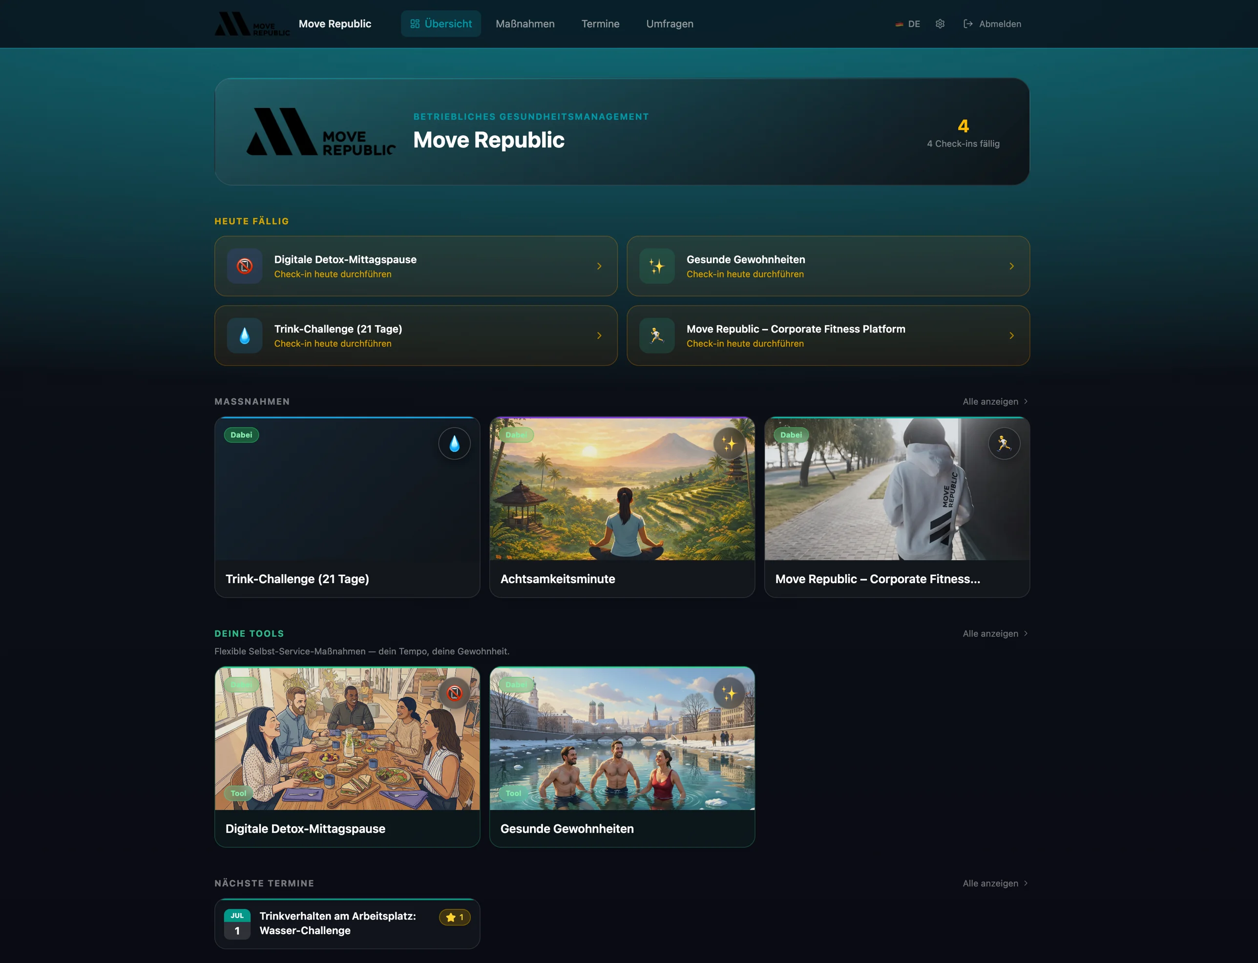
Task: Click the water drop icon in Trink-Challenge row
Action: (245, 335)
